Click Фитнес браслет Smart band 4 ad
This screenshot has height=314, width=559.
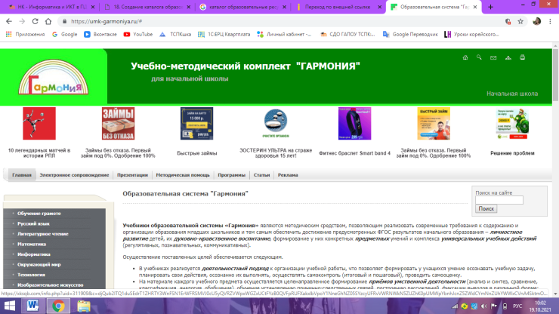[355, 123]
